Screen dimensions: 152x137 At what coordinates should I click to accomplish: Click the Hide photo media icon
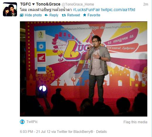(x=22, y=15)
